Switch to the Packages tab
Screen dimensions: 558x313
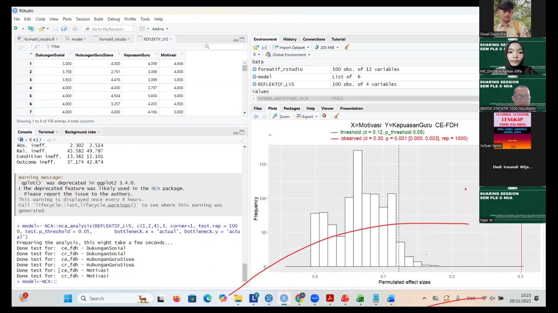click(x=292, y=109)
